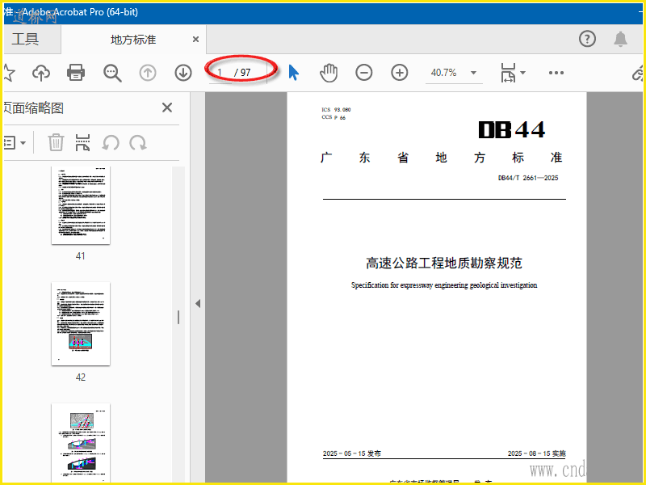
Task: Open the notifications bell
Action: click(620, 39)
